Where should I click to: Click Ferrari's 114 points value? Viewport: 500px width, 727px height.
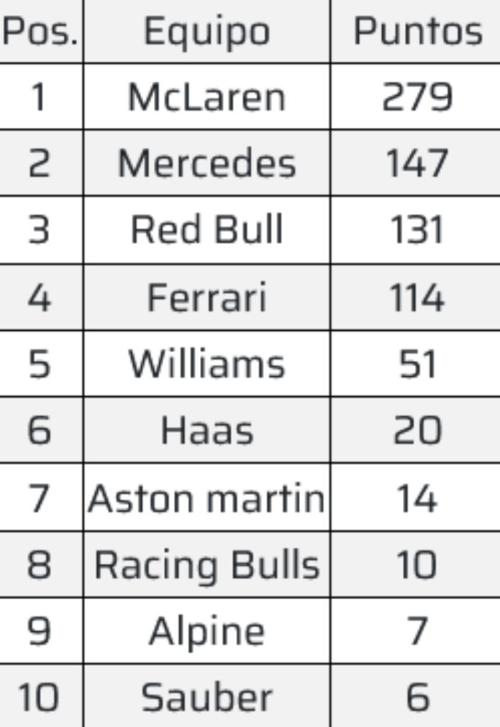coord(417,297)
